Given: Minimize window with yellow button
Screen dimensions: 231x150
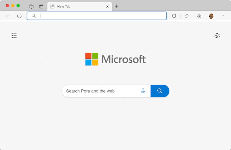Looking at the screenshot, I should (13, 5).
